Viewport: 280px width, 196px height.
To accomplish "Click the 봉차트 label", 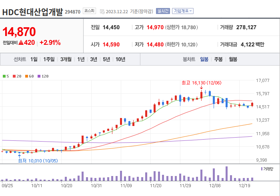I will tap(189, 59).
